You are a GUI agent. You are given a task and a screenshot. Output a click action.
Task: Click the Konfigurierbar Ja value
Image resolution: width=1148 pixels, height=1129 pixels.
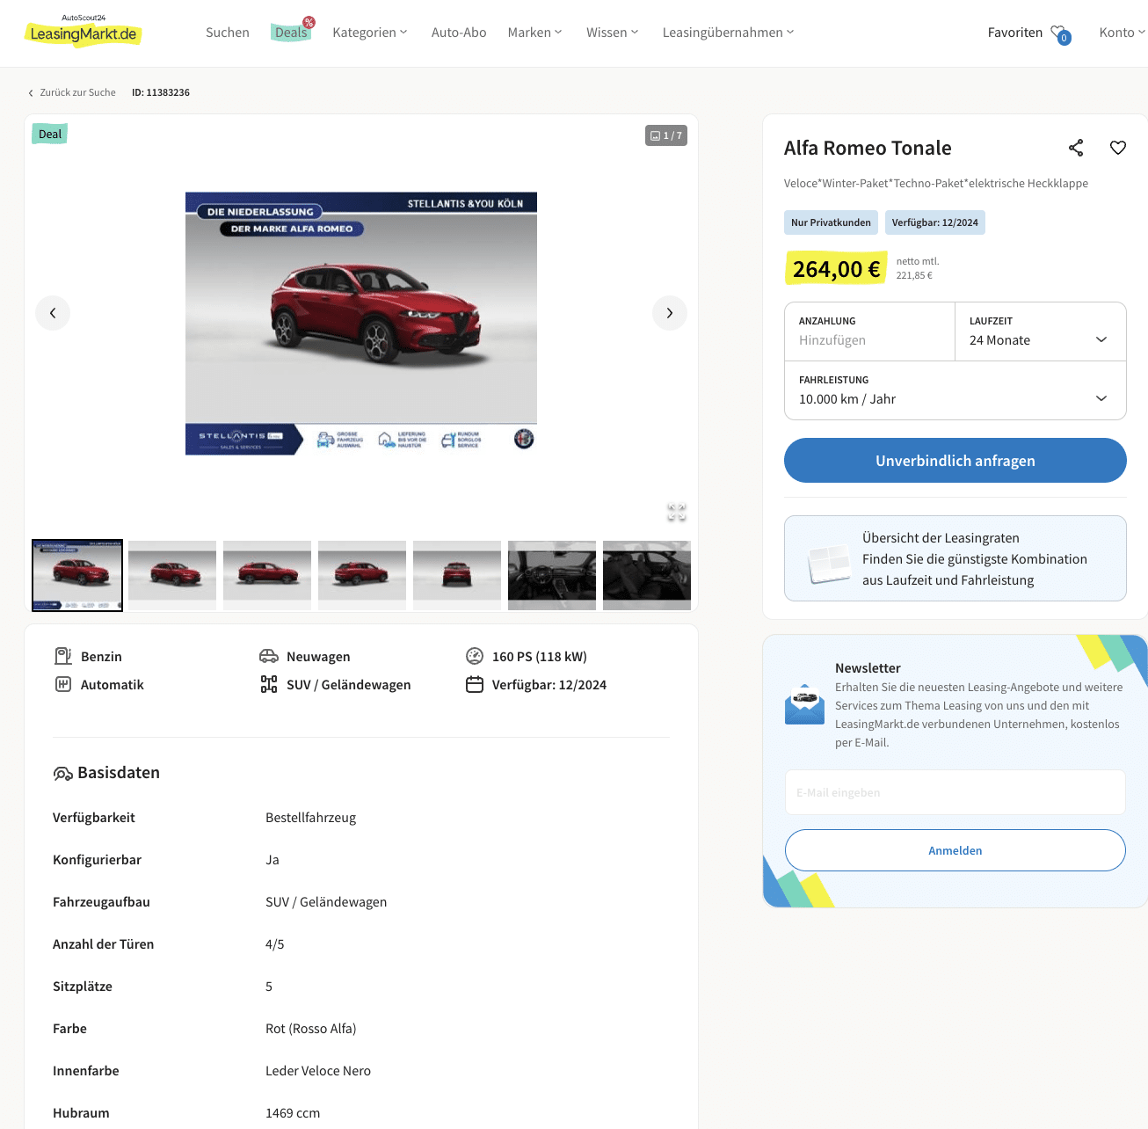coord(272,860)
